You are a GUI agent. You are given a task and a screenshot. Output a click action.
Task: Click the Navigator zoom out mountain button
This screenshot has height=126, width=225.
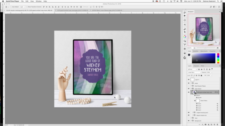coord(194,48)
